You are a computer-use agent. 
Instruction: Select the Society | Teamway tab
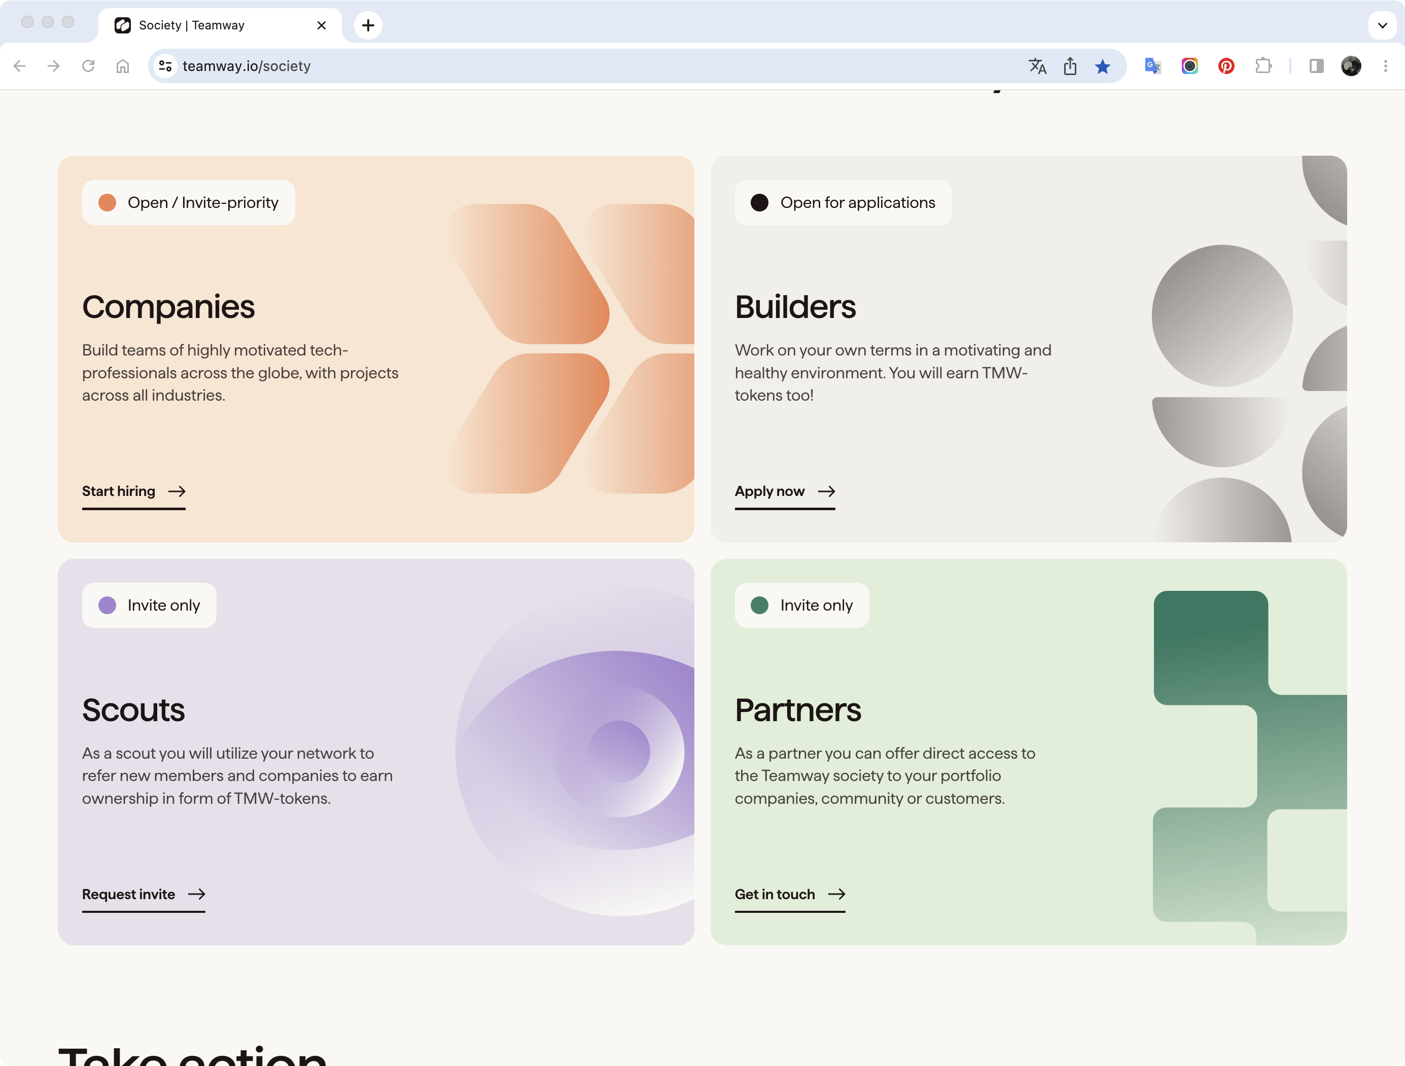209,25
